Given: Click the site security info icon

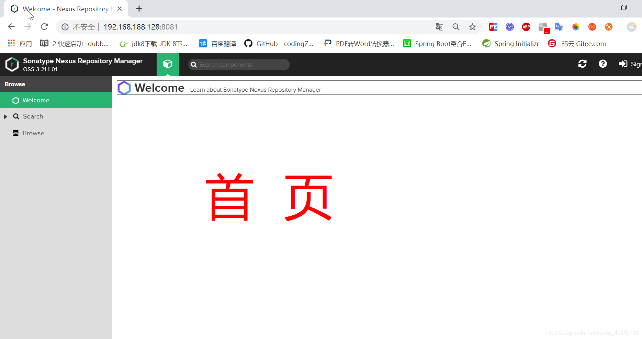Looking at the screenshot, I should (x=65, y=27).
